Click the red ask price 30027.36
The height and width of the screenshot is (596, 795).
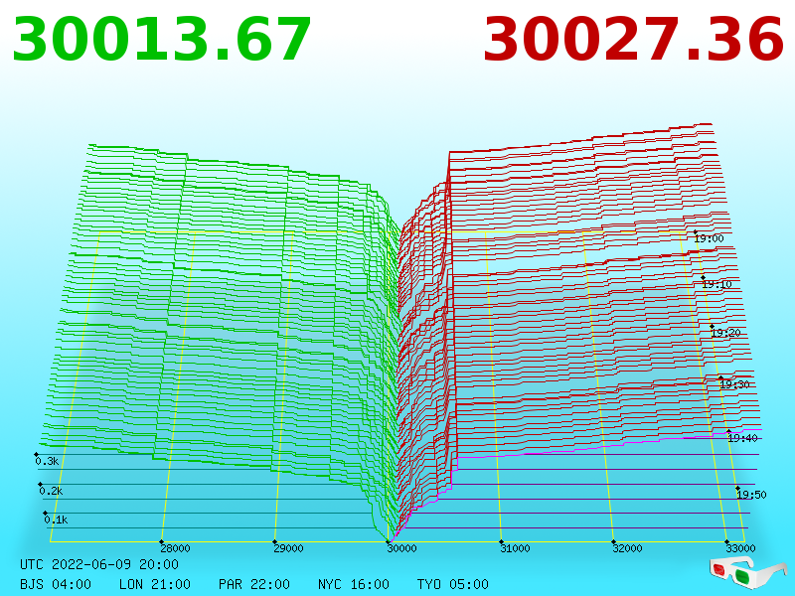pos(634,40)
